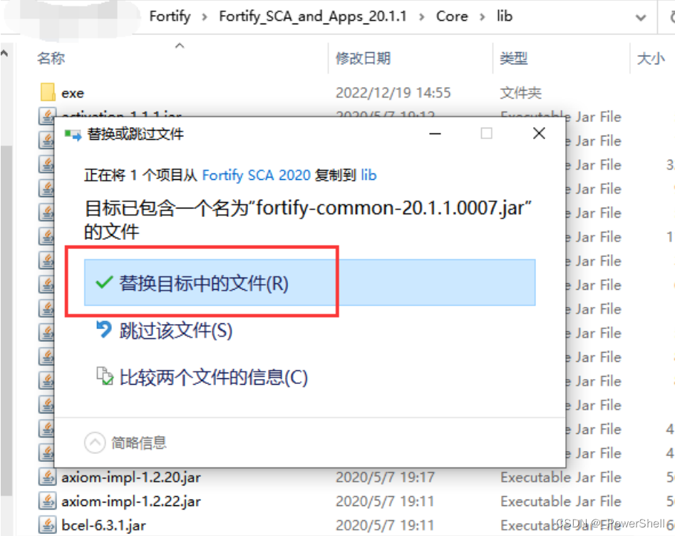Open the lib destination link in dialog

click(x=369, y=175)
